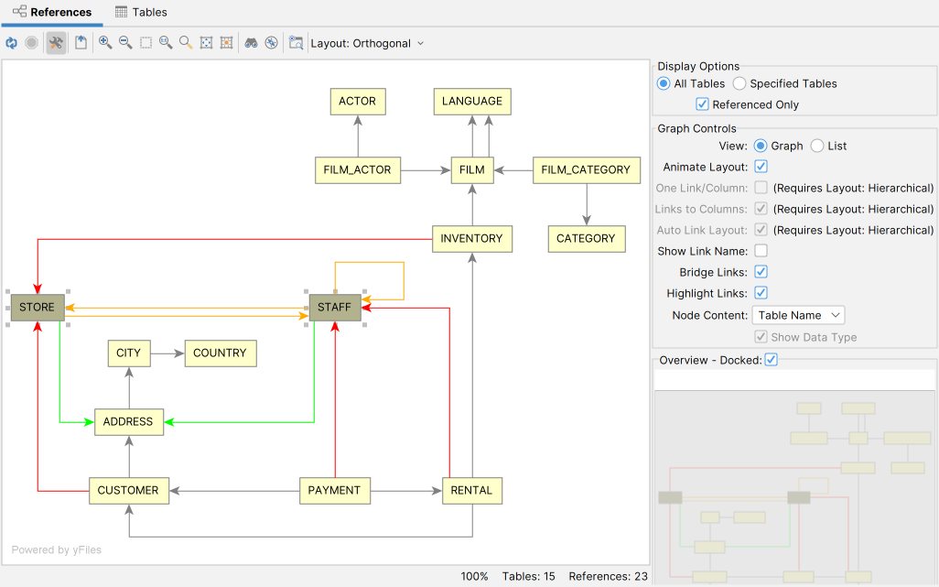Select the Zoom In magnifier icon
Viewport: 939px width, 587px height.
pos(104,42)
